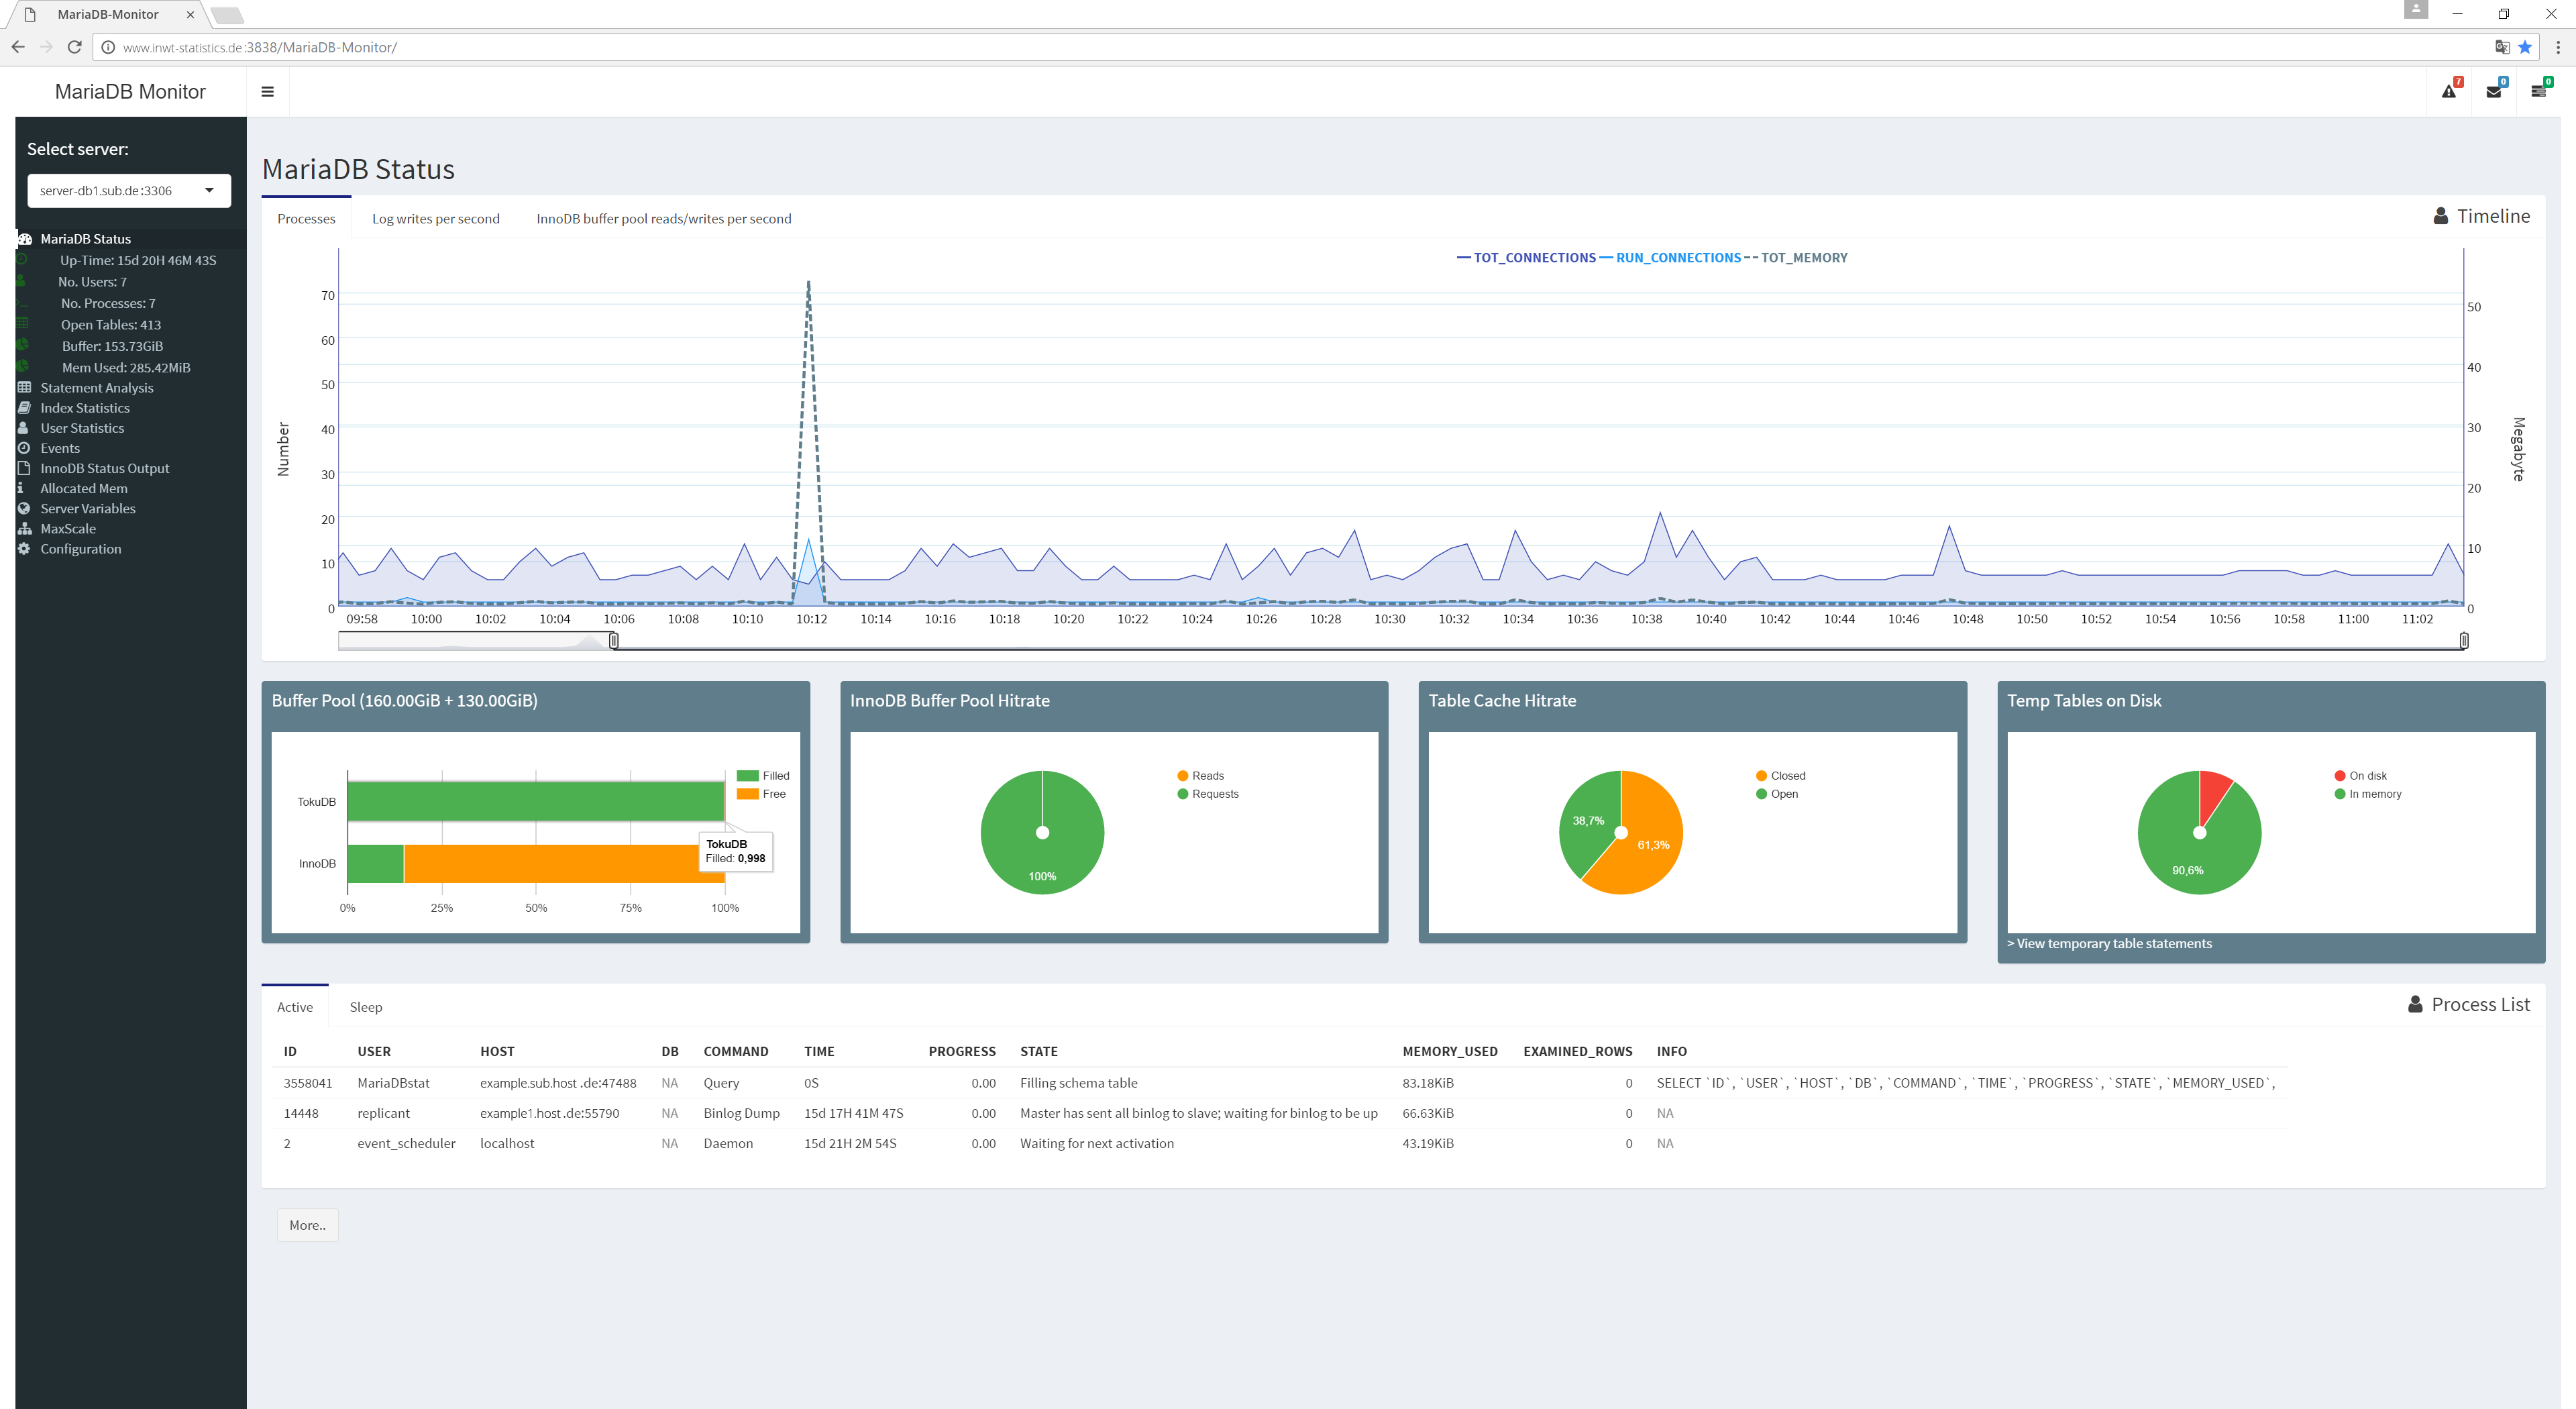Image resolution: width=2576 pixels, height=1409 pixels.
Task: Open Statement Analysis in sidebar
Action: tap(97, 387)
